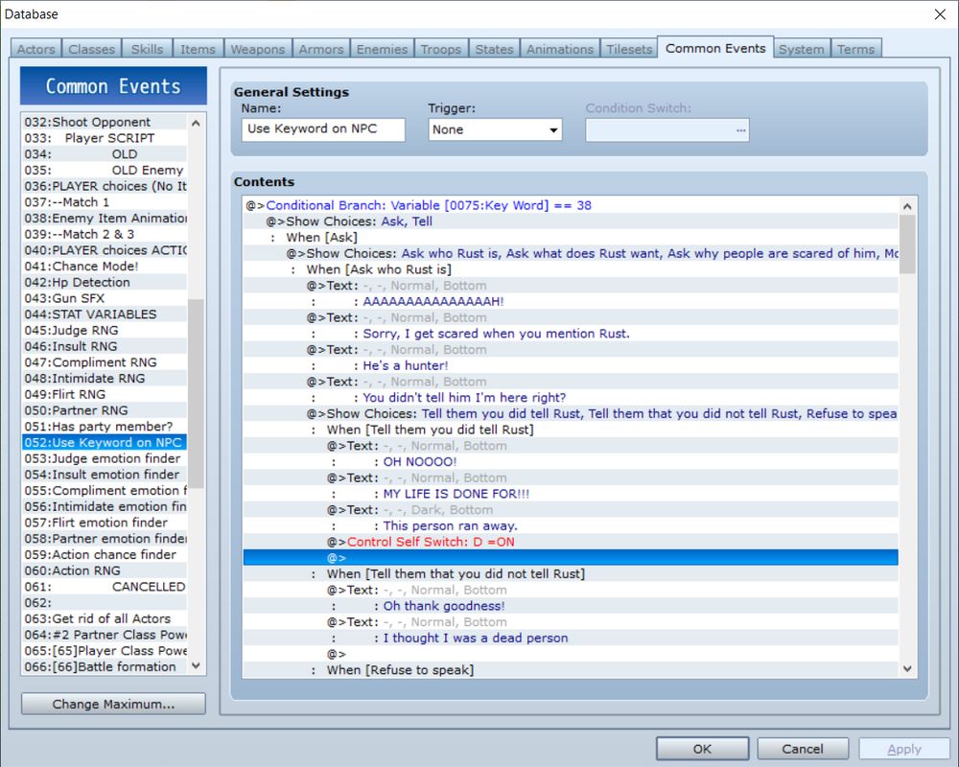
Task: Click the Condition Switch ellipsis button
Action: pos(741,130)
